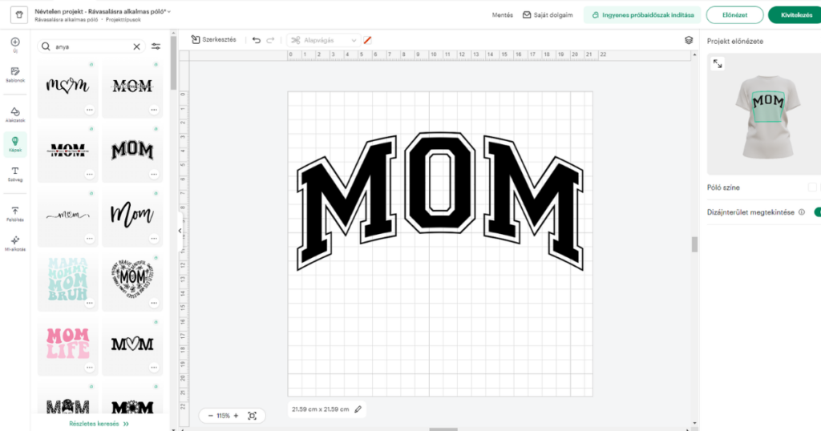
Task: Select the Alakzatok shapes tool
Action: click(x=15, y=114)
